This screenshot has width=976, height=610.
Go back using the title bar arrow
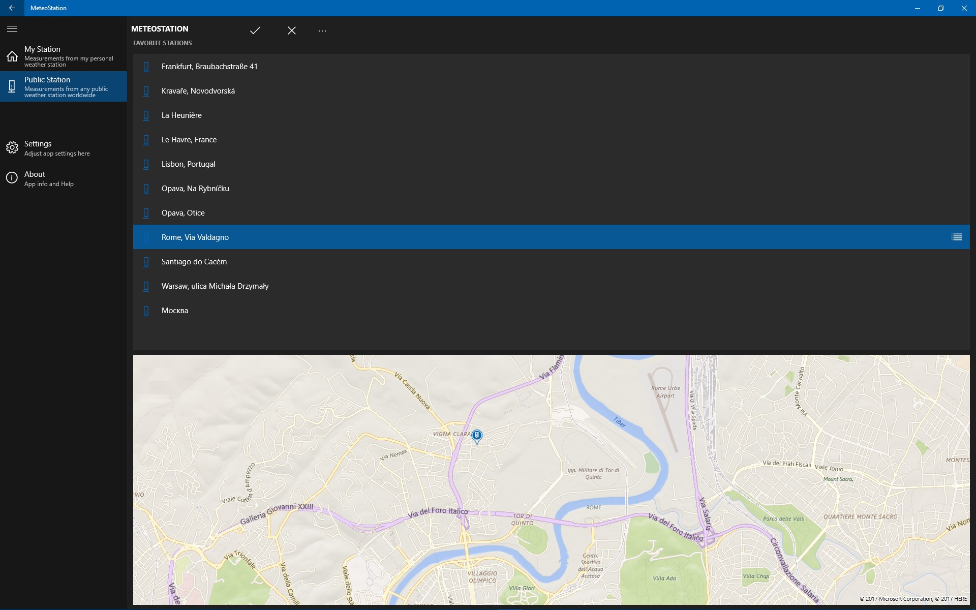click(12, 8)
